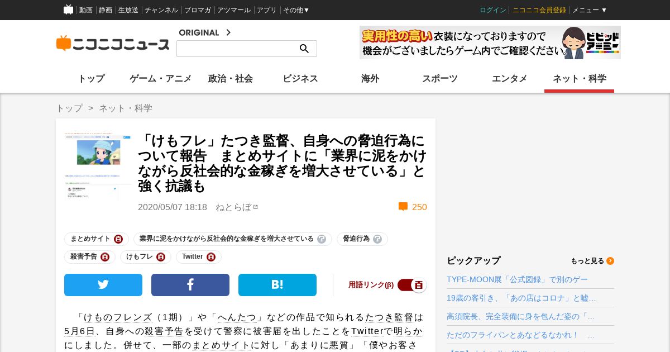Select the トップ navigation tab

coord(91,79)
